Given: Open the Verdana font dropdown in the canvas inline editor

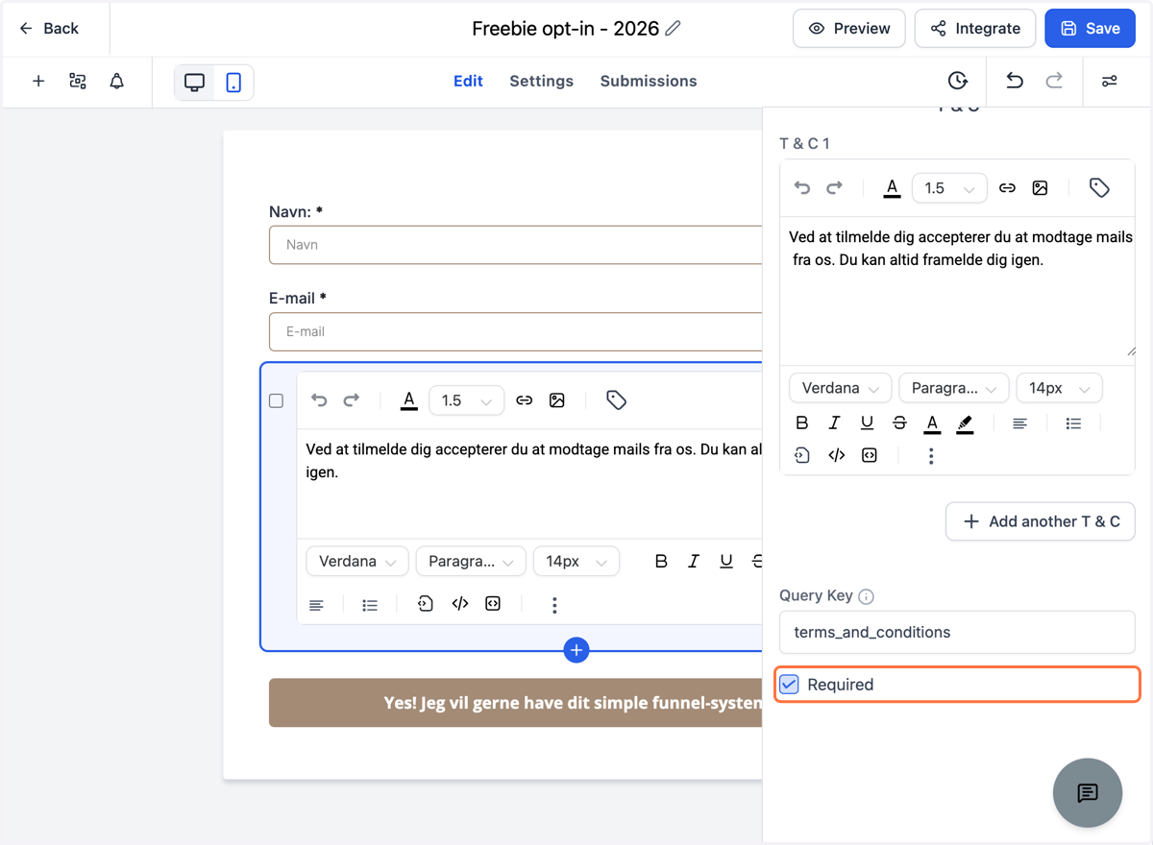Looking at the screenshot, I should click(357, 561).
